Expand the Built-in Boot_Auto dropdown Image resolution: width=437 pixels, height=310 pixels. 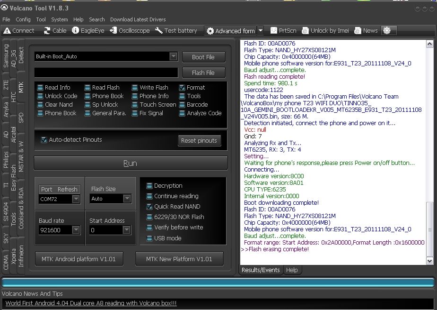[x=173, y=56]
